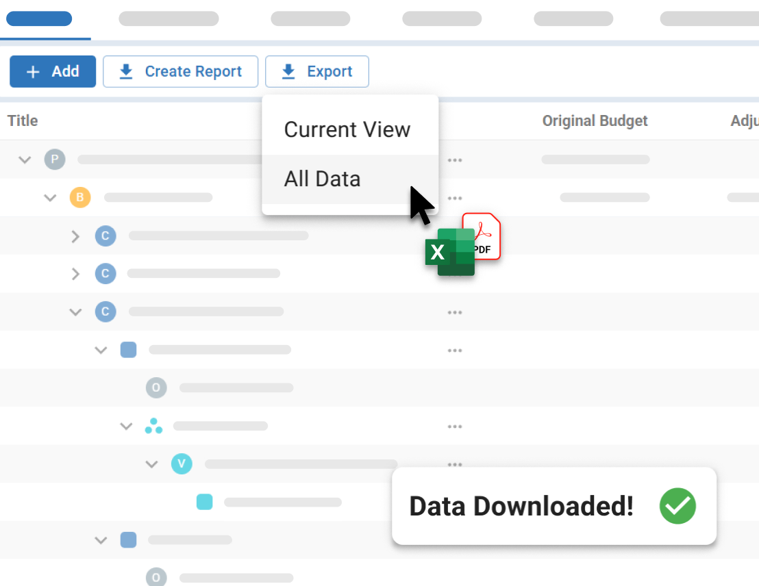Select the orange B budget item icon
This screenshot has height=586, width=759.
point(80,197)
